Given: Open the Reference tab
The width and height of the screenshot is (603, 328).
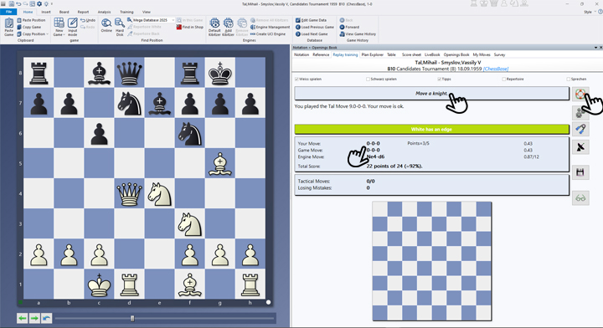Looking at the screenshot, I should pos(321,55).
